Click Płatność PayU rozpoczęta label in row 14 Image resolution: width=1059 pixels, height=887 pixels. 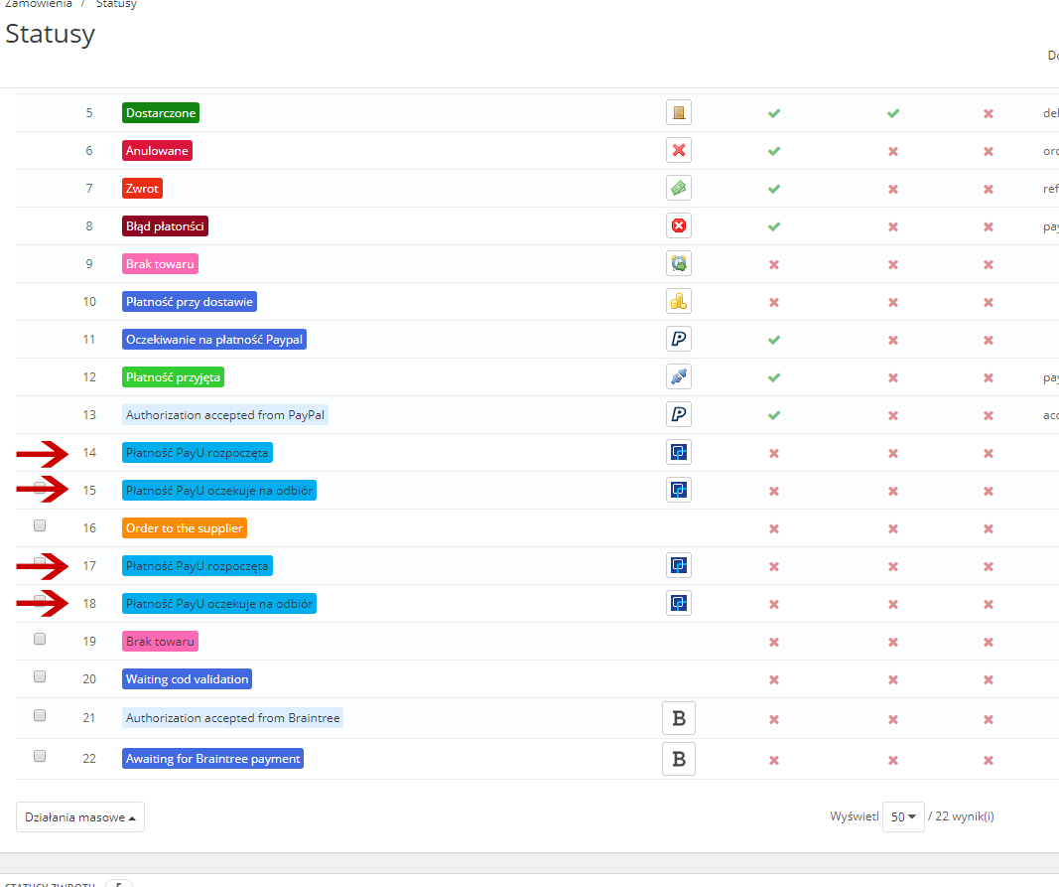point(198,453)
